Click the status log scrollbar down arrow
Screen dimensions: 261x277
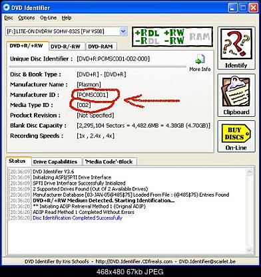point(249,250)
